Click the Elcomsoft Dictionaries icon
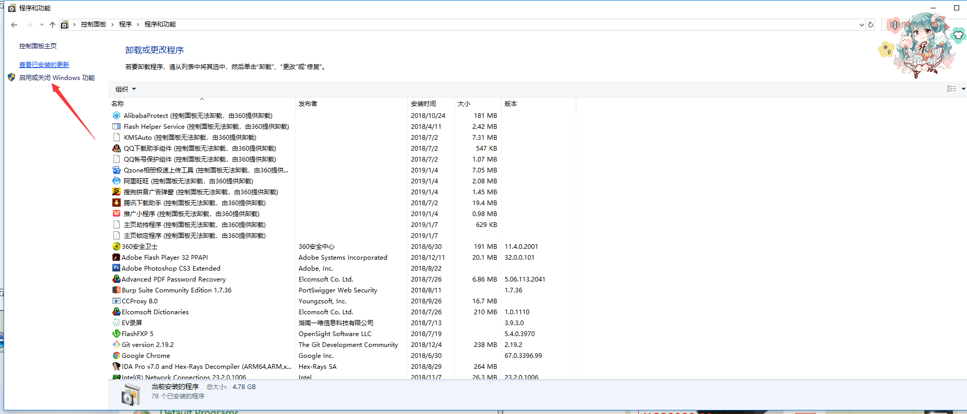The width and height of the screenshot is (967, 414). pos(117,312)
